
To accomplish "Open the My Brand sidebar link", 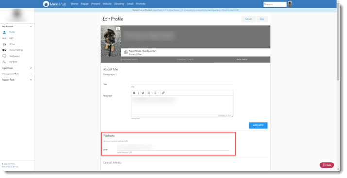I will pyautogui.click(x=13, y=62).
